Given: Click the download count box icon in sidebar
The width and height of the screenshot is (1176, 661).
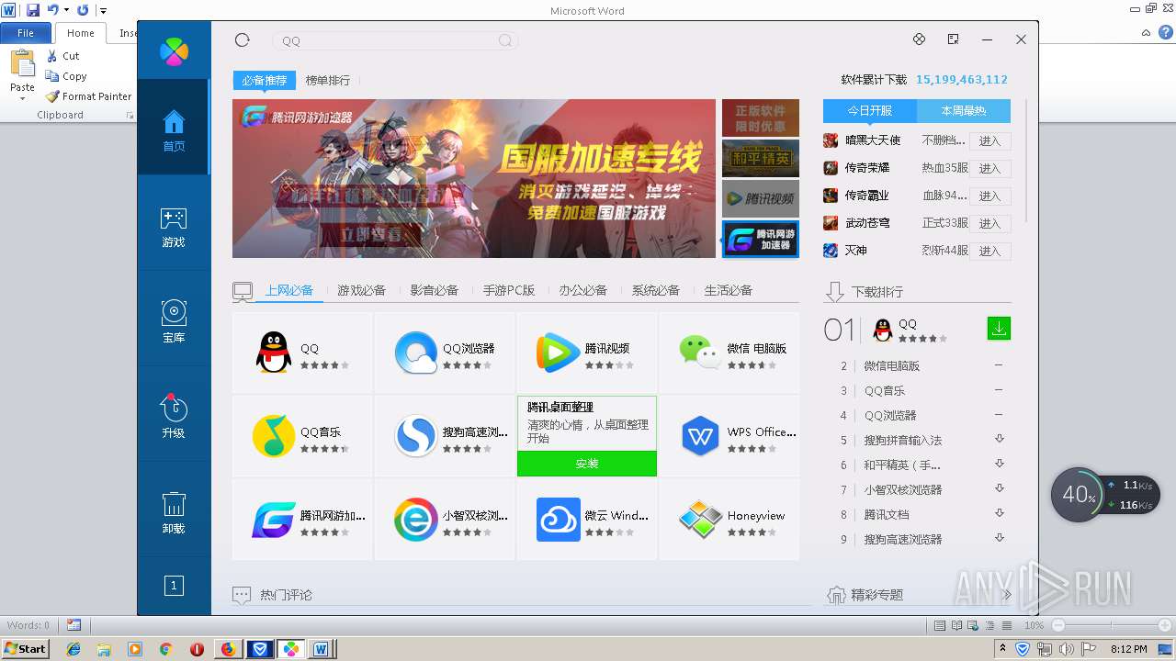Looking at the screenshot, I should [x=174, y=585].
